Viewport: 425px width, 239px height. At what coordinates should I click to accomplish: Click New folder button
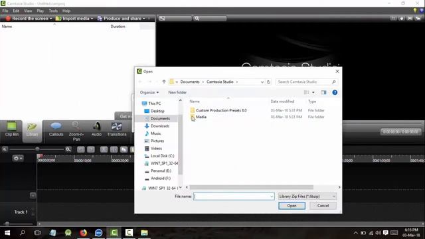177,92
